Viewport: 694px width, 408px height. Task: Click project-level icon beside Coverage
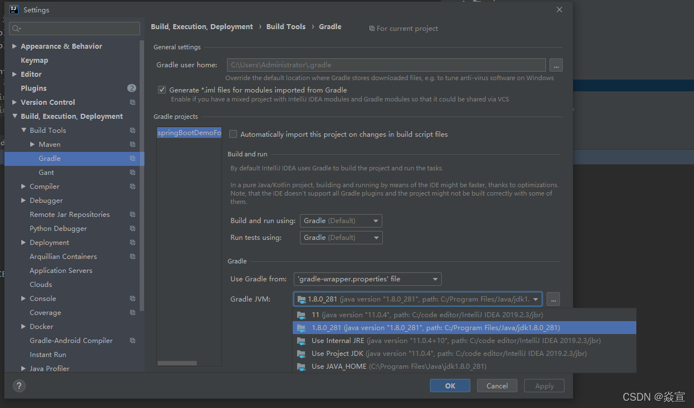pyautogui.click(x=133, y=313)
